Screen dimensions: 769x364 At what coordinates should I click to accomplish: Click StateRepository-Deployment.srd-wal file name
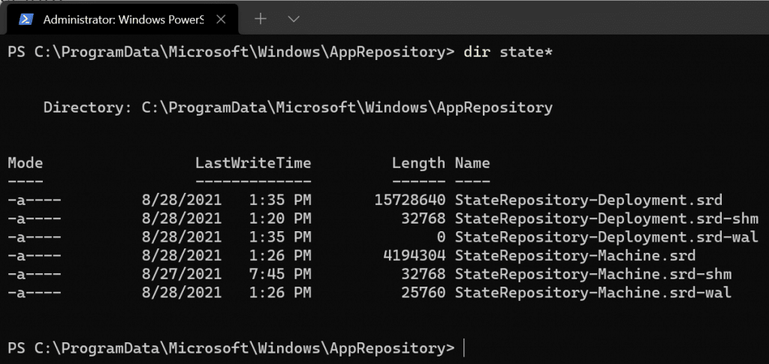607,238
